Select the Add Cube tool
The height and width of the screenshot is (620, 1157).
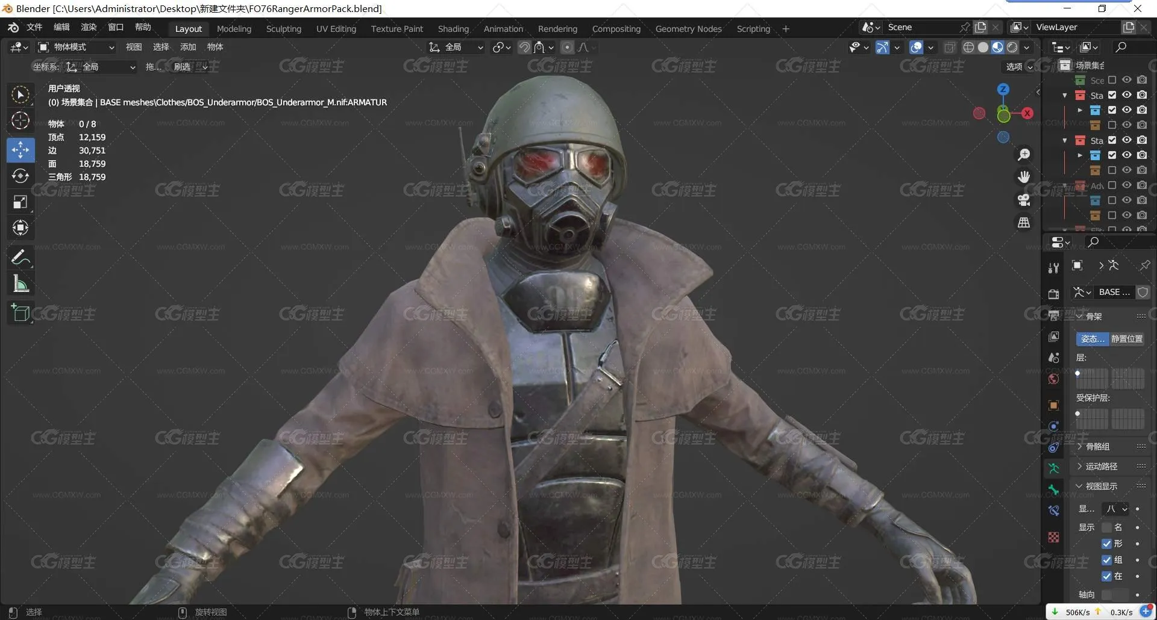(20, 313)
